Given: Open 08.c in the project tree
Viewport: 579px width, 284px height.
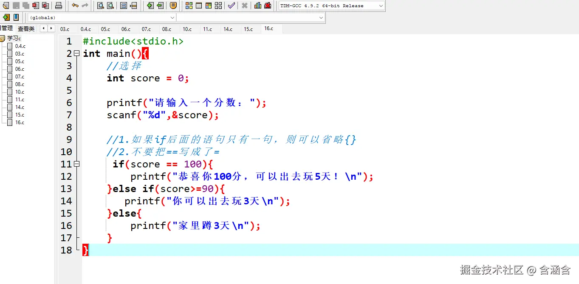Looking at the screenshot, I should [x=20, y=84].
